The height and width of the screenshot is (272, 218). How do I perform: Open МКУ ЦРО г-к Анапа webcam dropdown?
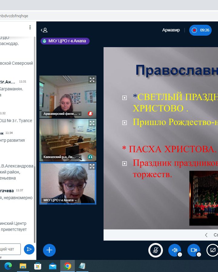[76, 200]
